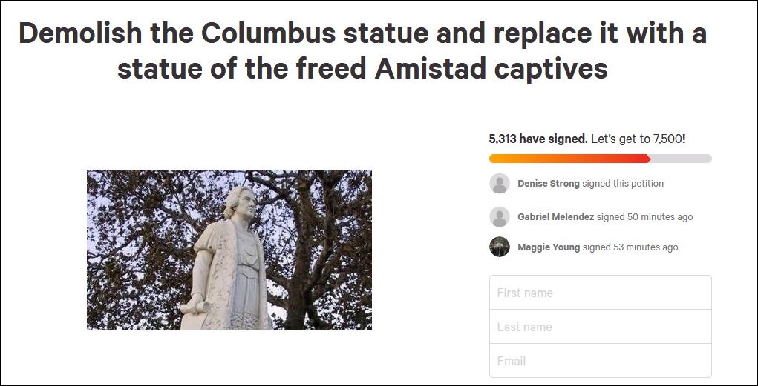Open the Columbus statue photo
The image size is (758, 386).
(x=229, y=250)
